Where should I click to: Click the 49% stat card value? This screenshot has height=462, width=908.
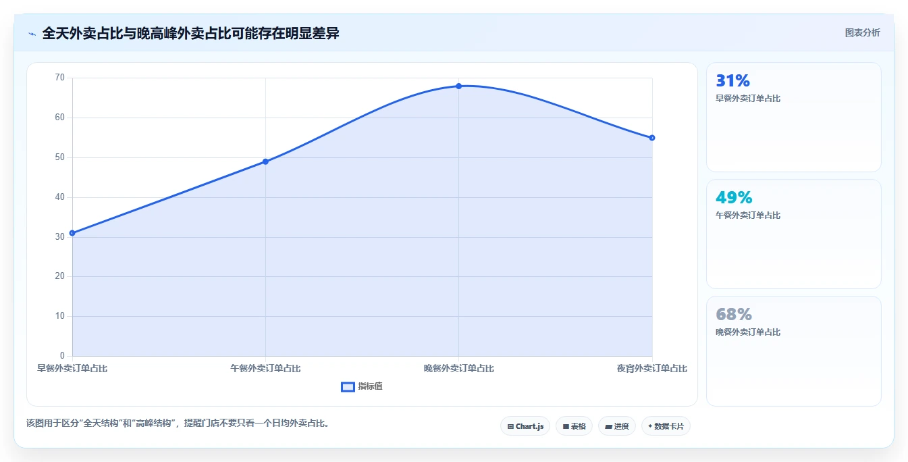[x=734, y=198]
